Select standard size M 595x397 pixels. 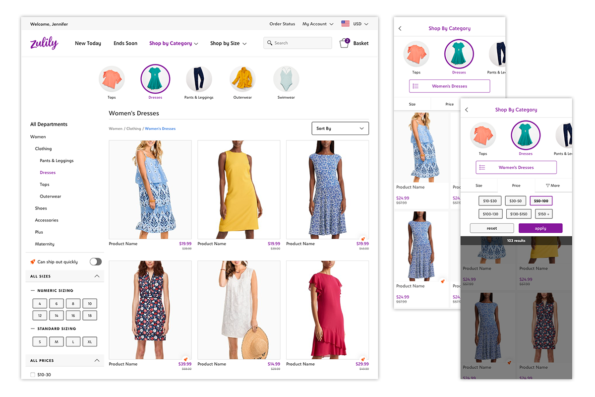pos(57,342)
